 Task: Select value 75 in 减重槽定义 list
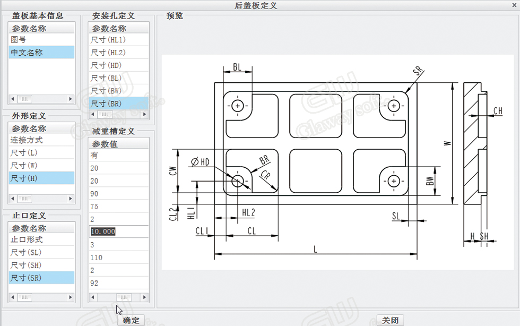click(x=119, y=207)
